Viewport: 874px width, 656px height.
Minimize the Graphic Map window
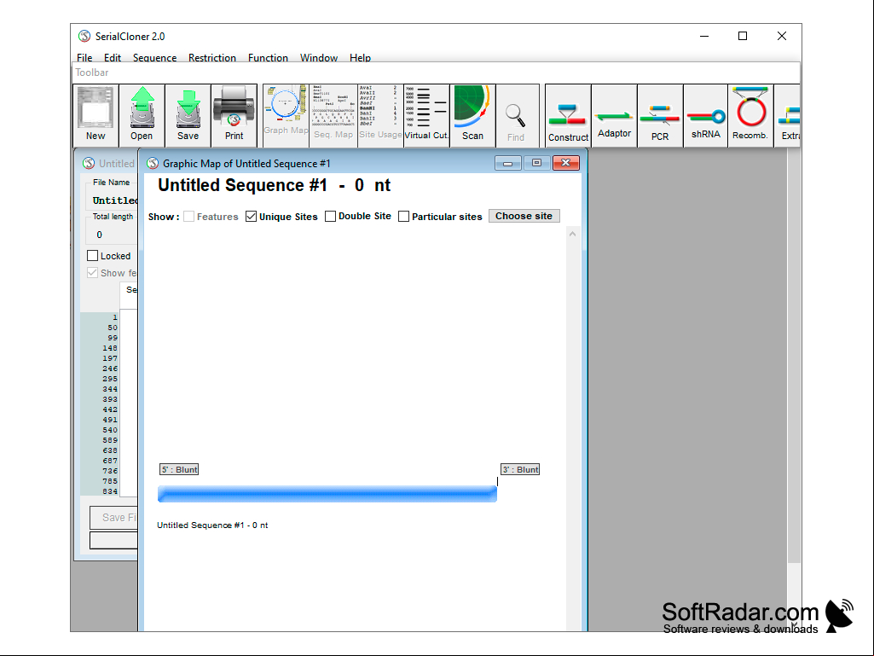point(508,163)
